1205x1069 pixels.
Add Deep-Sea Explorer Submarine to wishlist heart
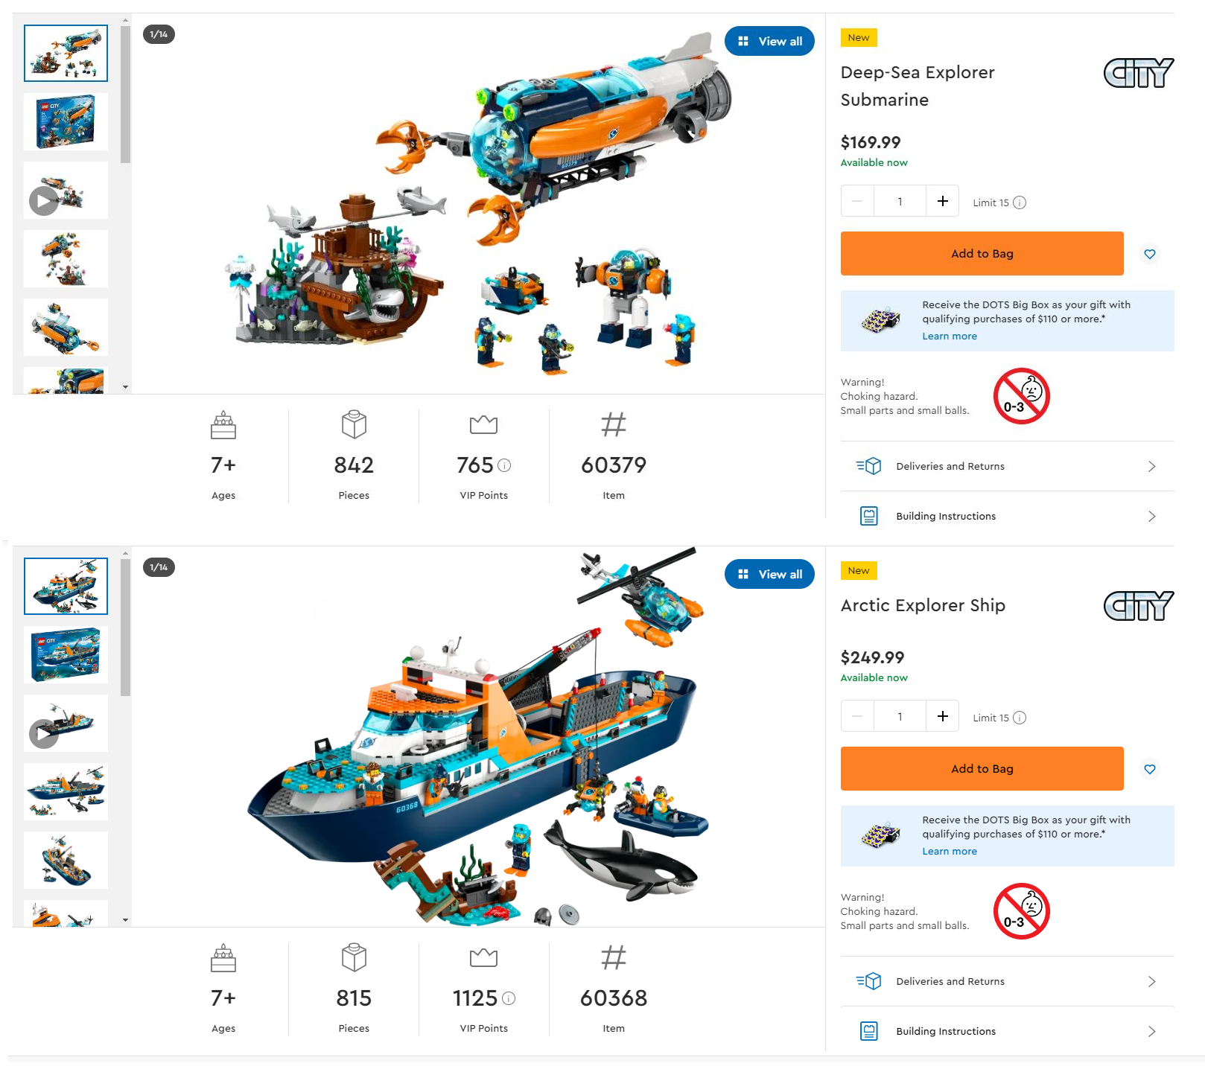coord(1149,254)
